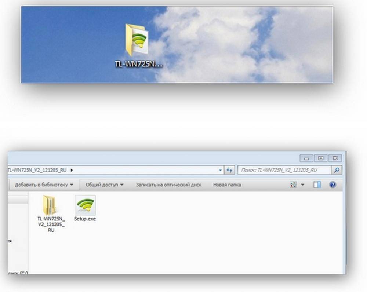Open the Добавить в библиотеку dropdown

[44, 185]
